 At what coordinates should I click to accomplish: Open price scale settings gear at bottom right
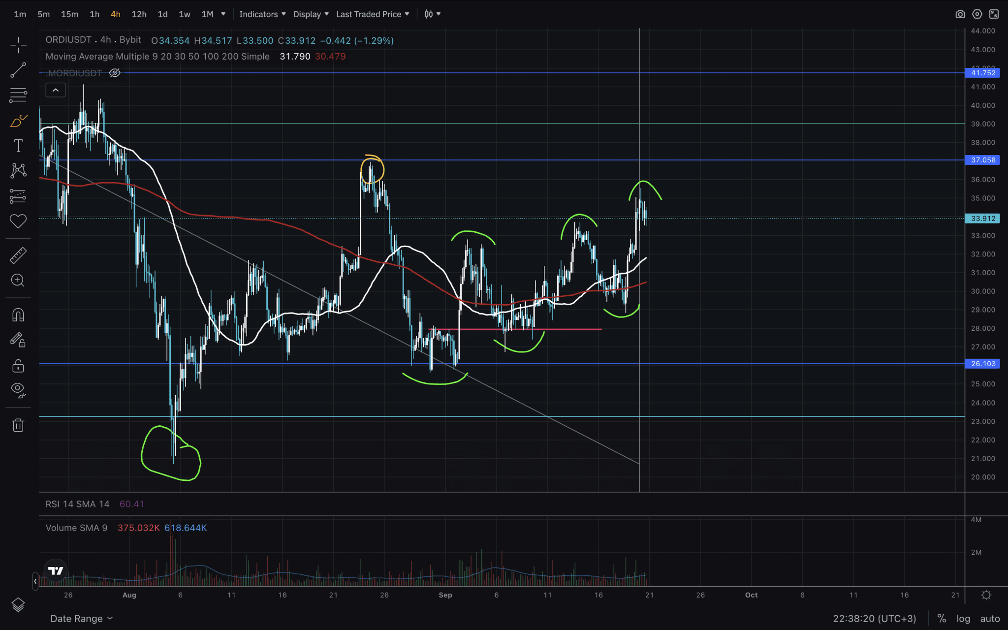point(986,595)
